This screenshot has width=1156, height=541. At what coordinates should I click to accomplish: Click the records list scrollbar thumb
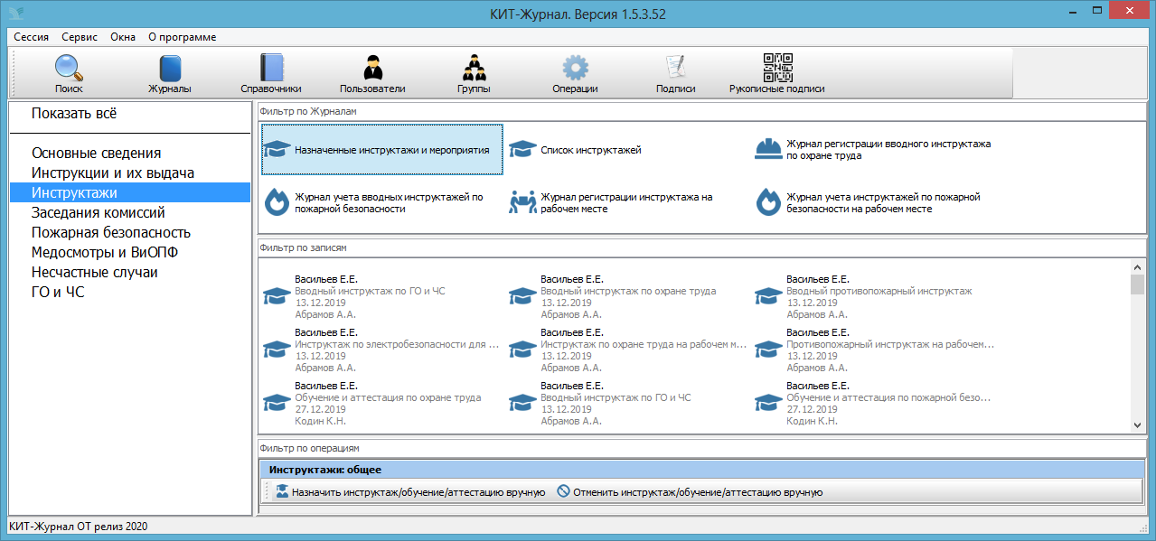coord(1137,284)
